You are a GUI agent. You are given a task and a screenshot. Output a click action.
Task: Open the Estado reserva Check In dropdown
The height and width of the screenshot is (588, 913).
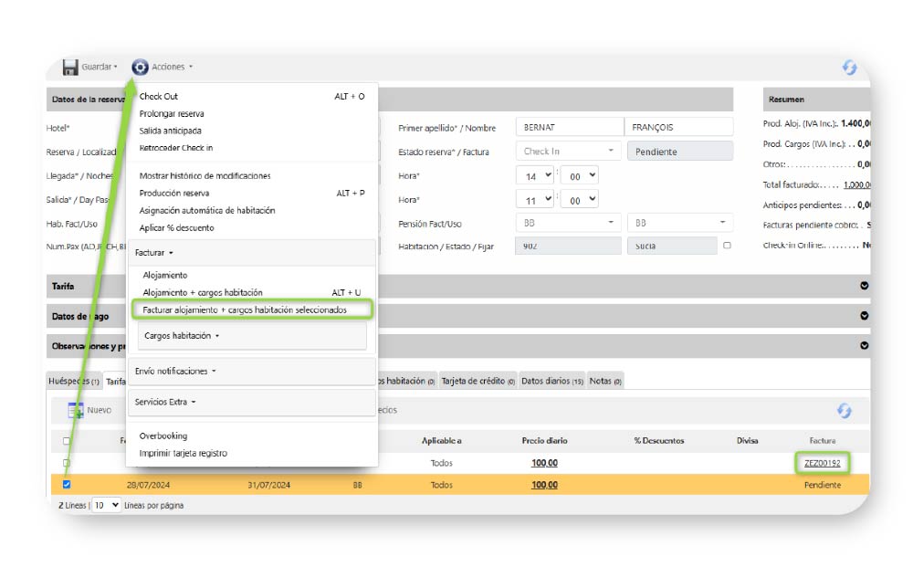[x=568, y=152]
